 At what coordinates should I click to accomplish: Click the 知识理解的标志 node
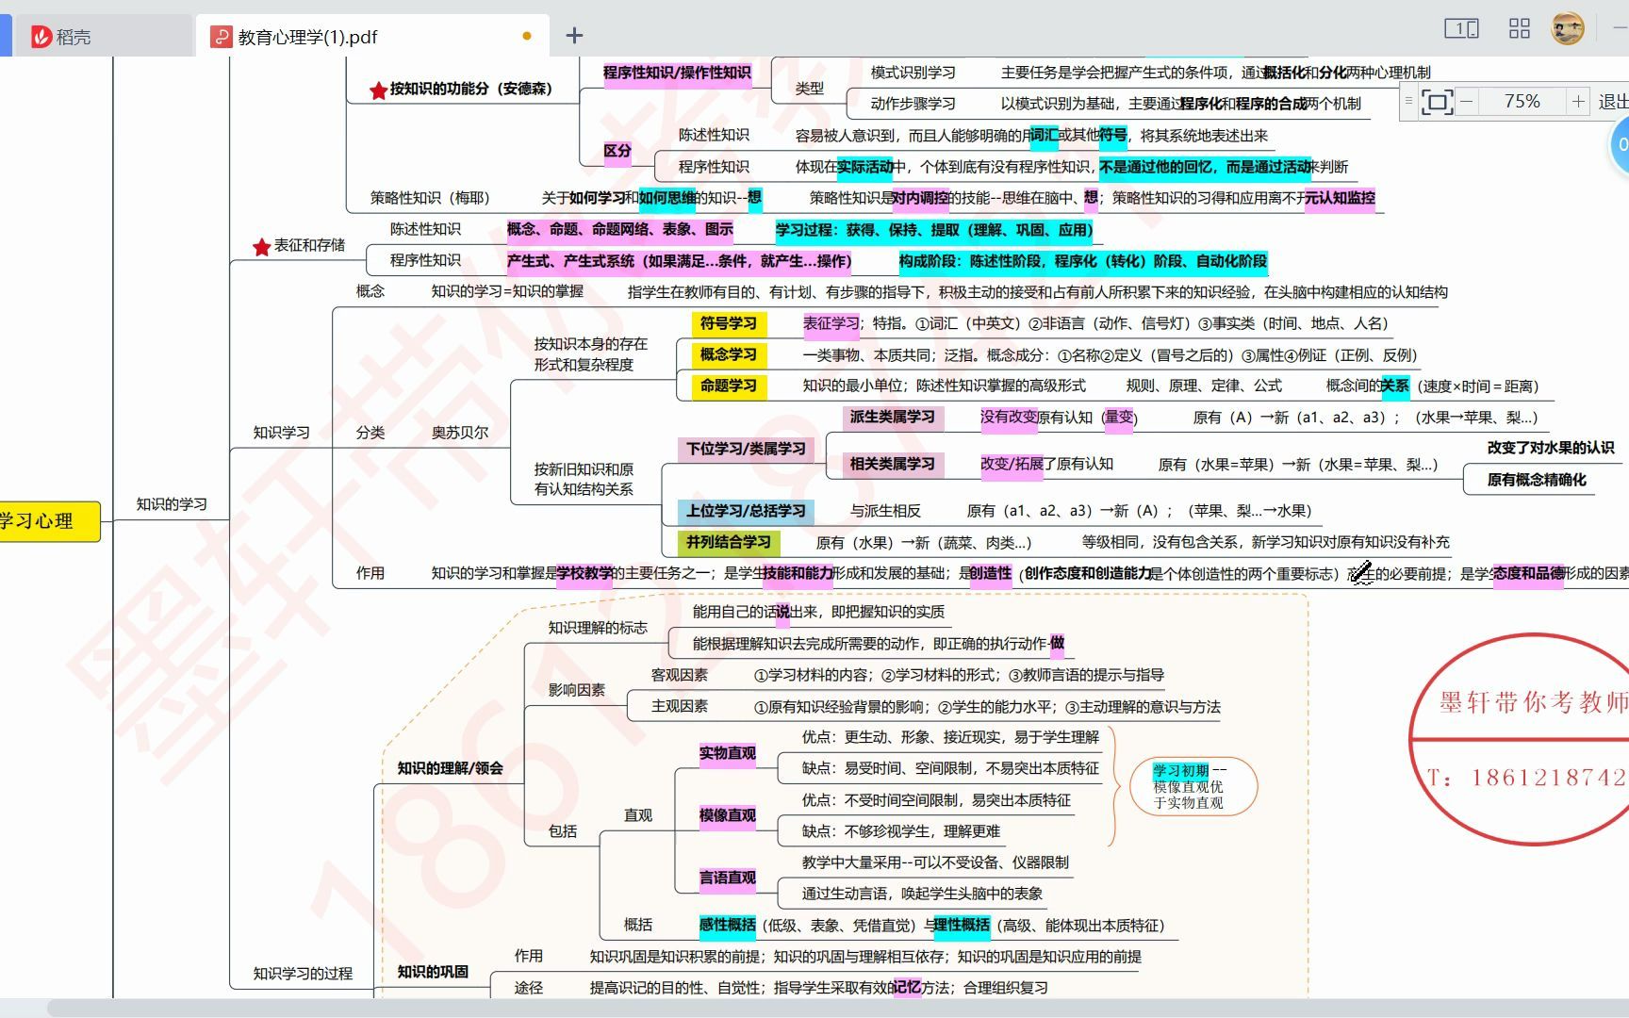598,628
